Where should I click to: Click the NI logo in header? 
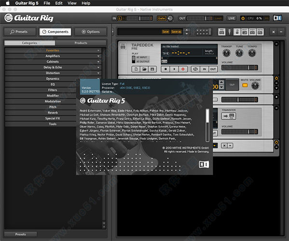[x=277, y=18]
